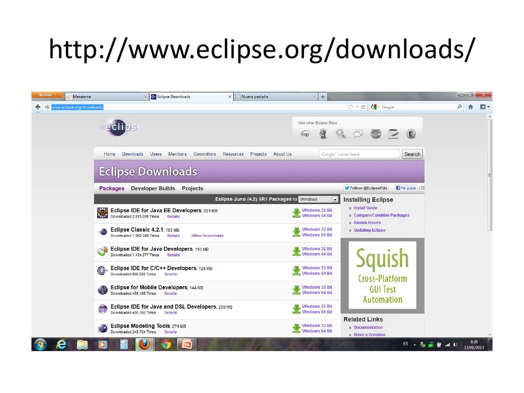Image resolution: width=524 pixels, height=393 pixels.
Task: Click the Eclipse logo
Action: point(121,127)
